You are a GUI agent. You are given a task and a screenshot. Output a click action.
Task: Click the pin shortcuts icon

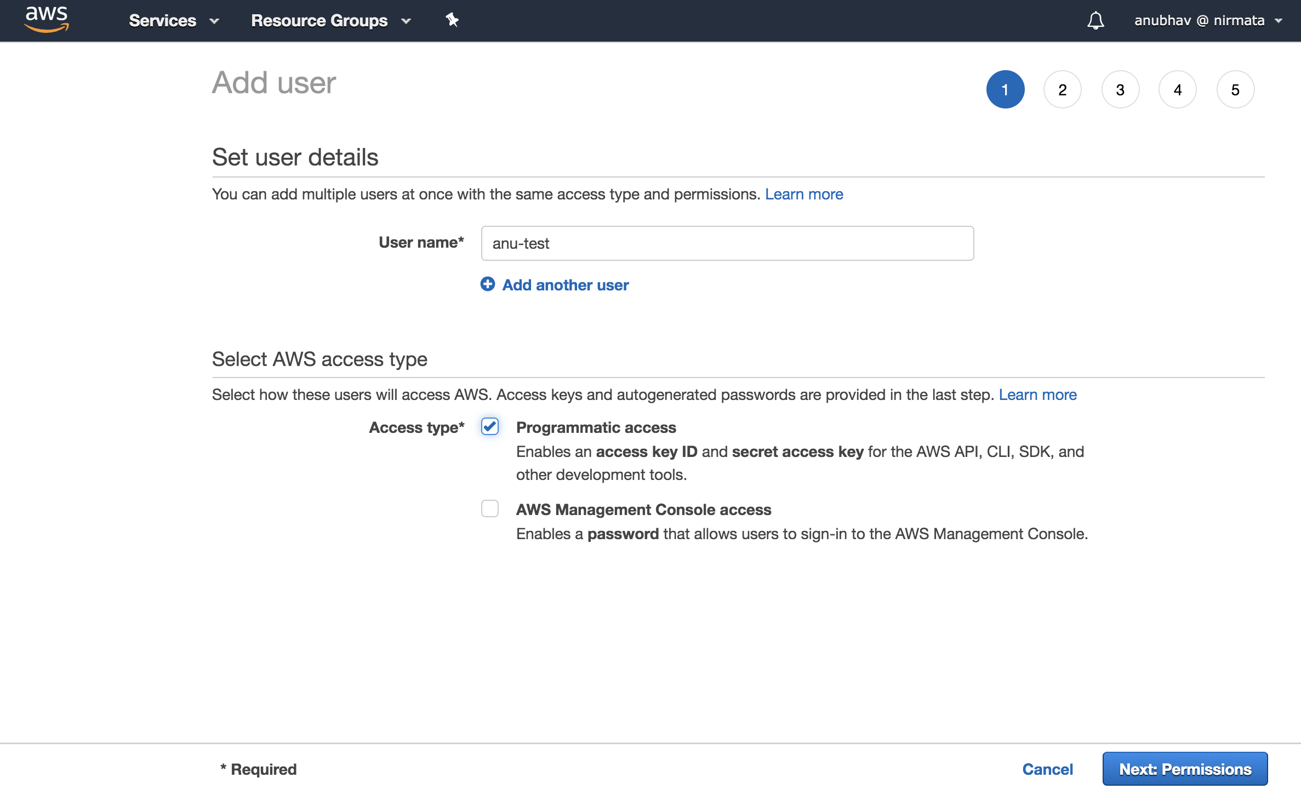point(452,20)
